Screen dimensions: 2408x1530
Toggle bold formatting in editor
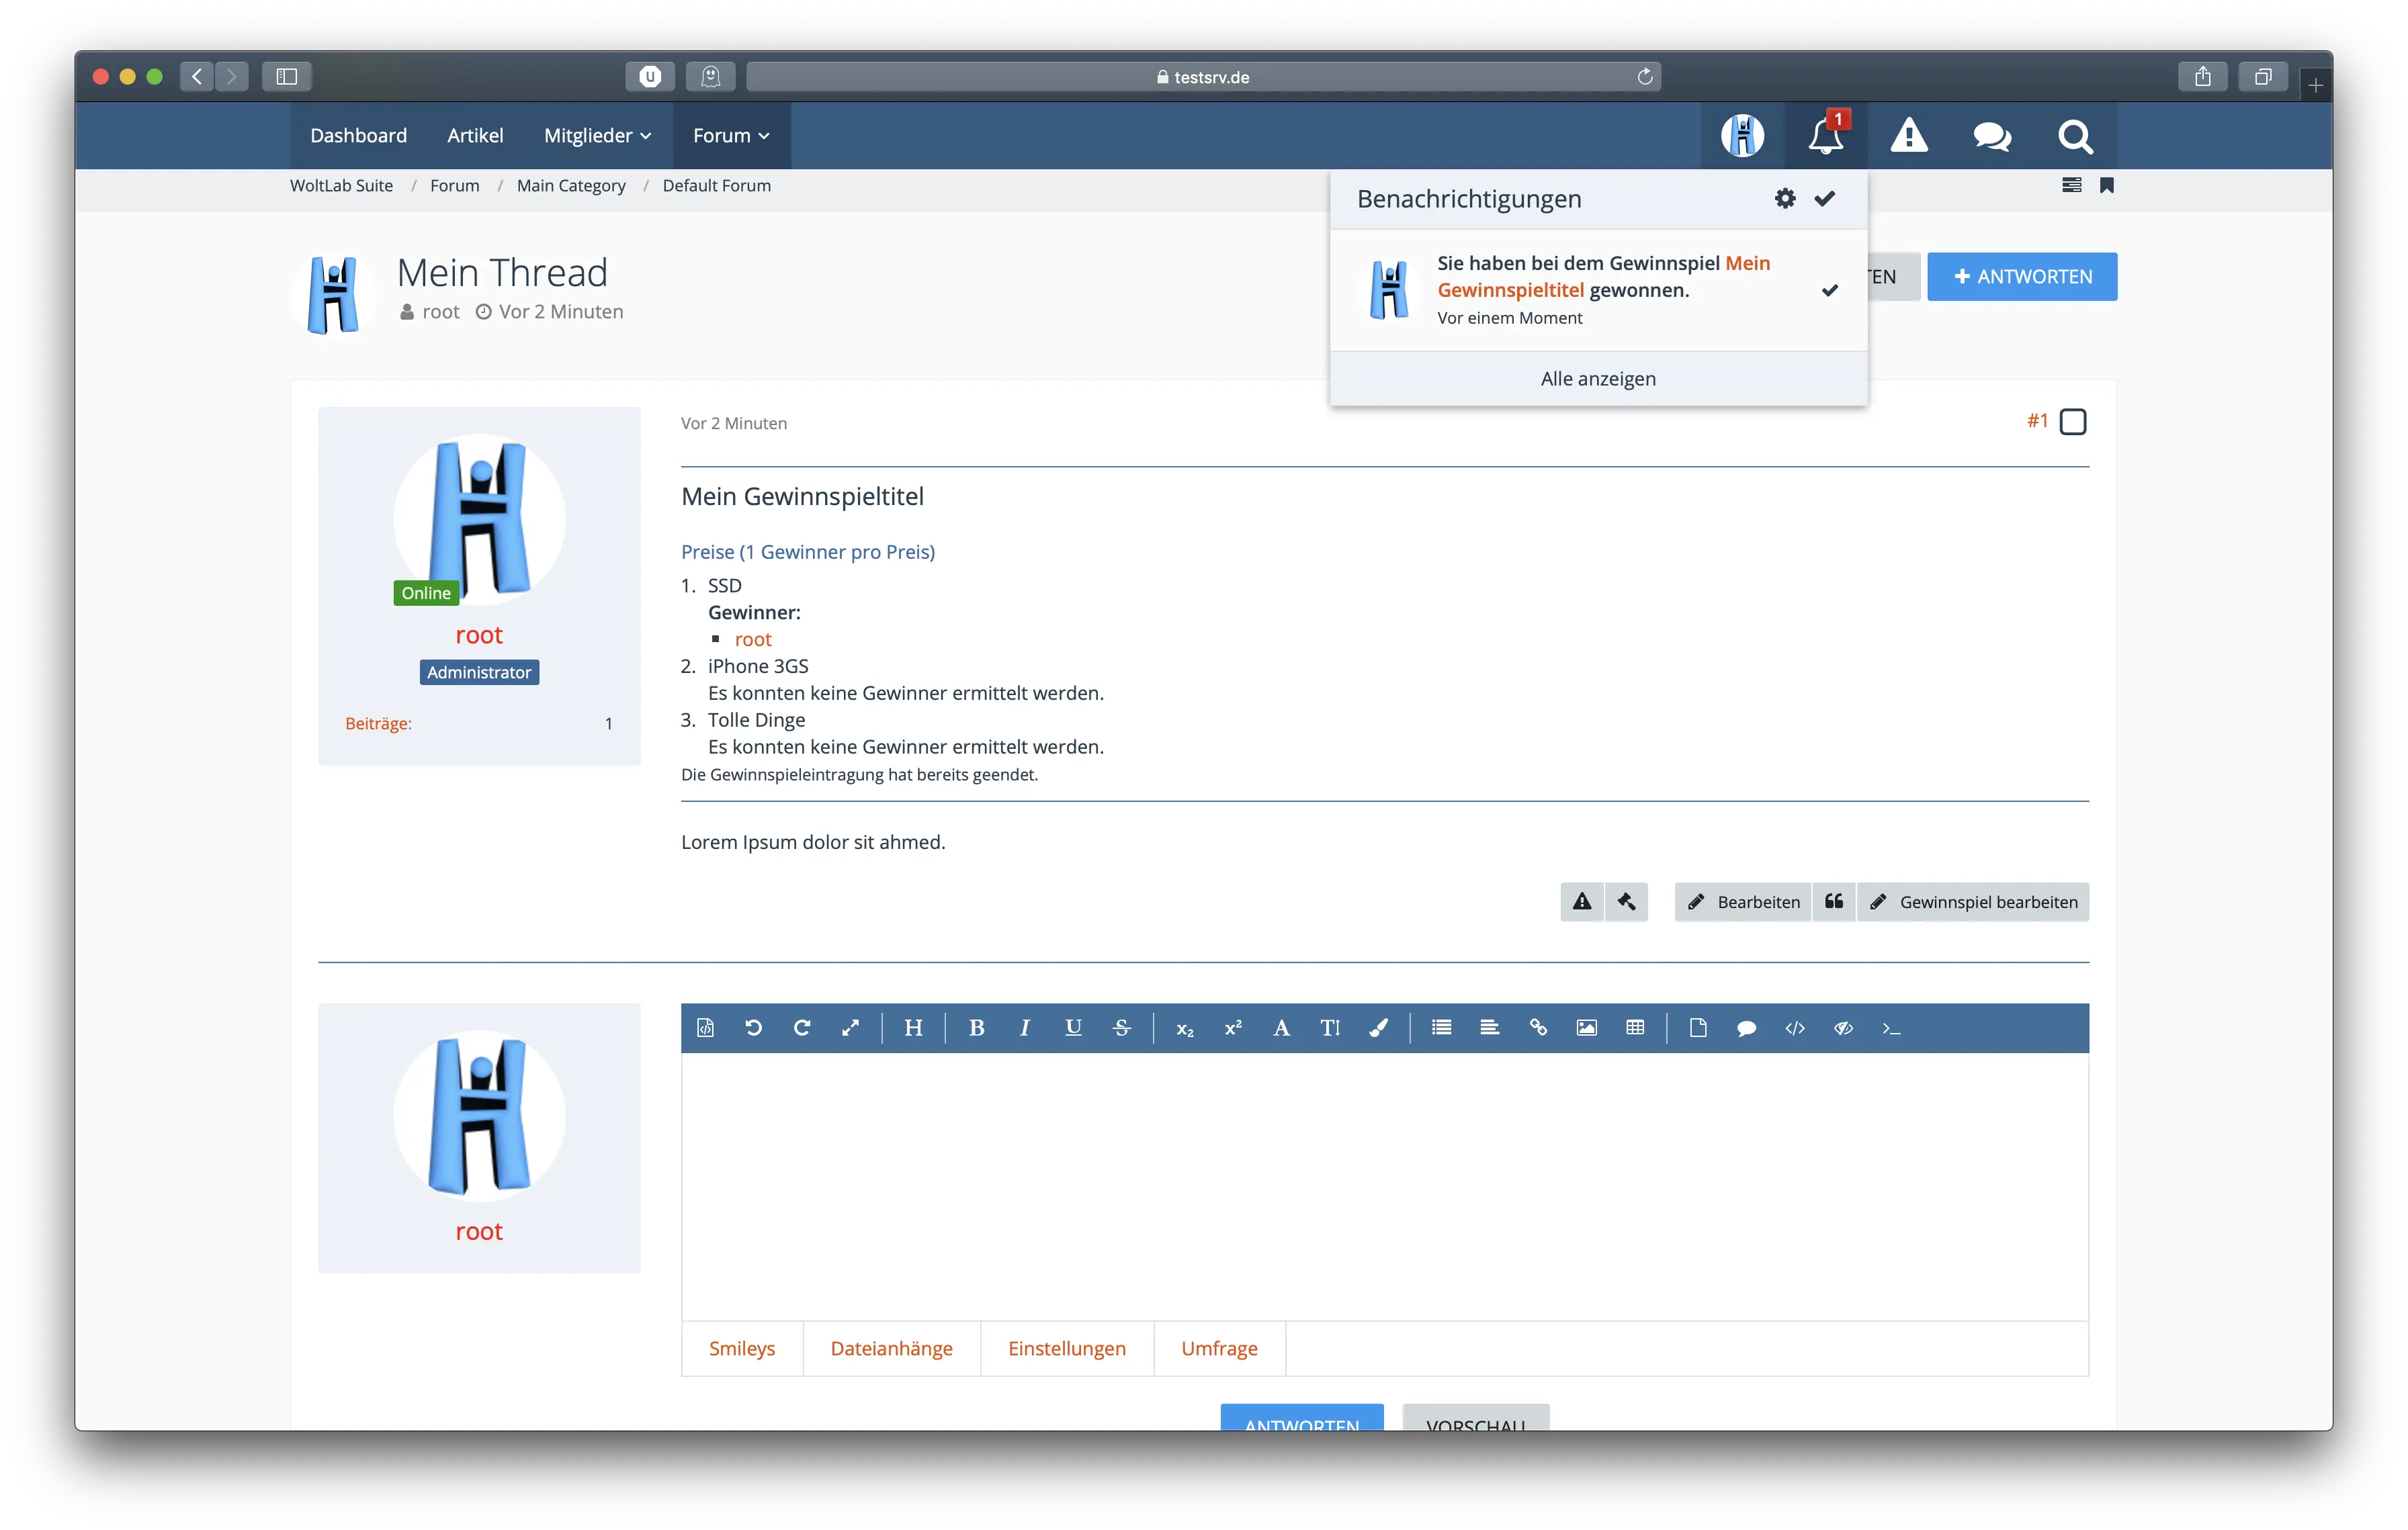pos(977,1028)
